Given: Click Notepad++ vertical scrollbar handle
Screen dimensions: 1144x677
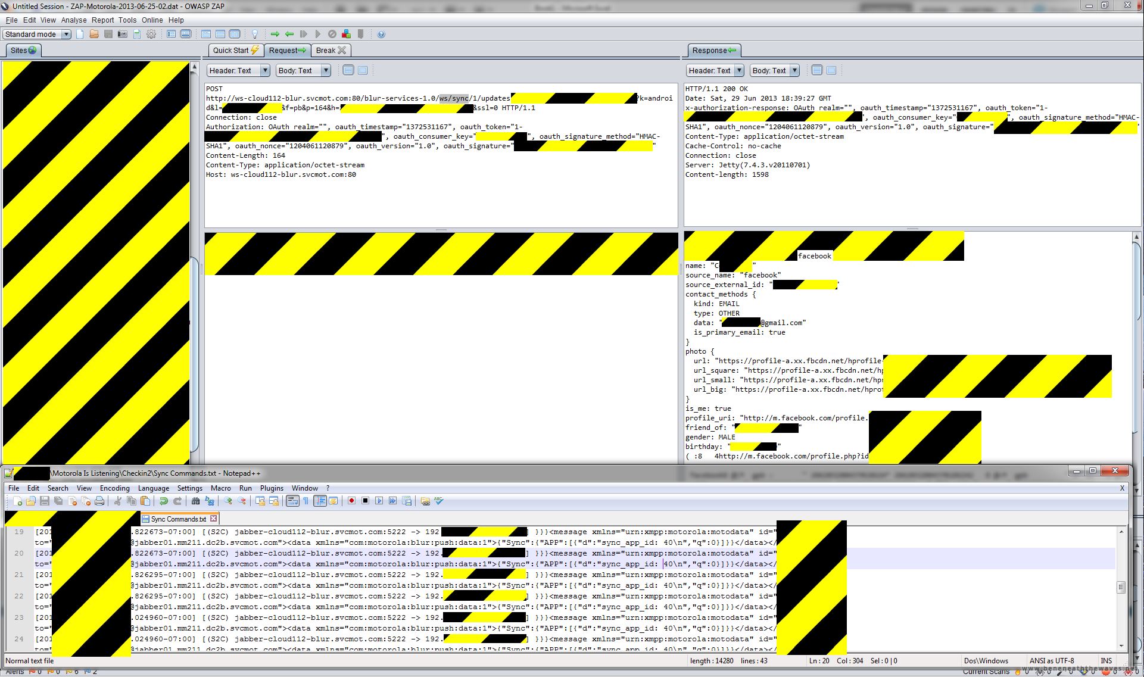Looking at the screenshot, I should (x=1121, y=587).
